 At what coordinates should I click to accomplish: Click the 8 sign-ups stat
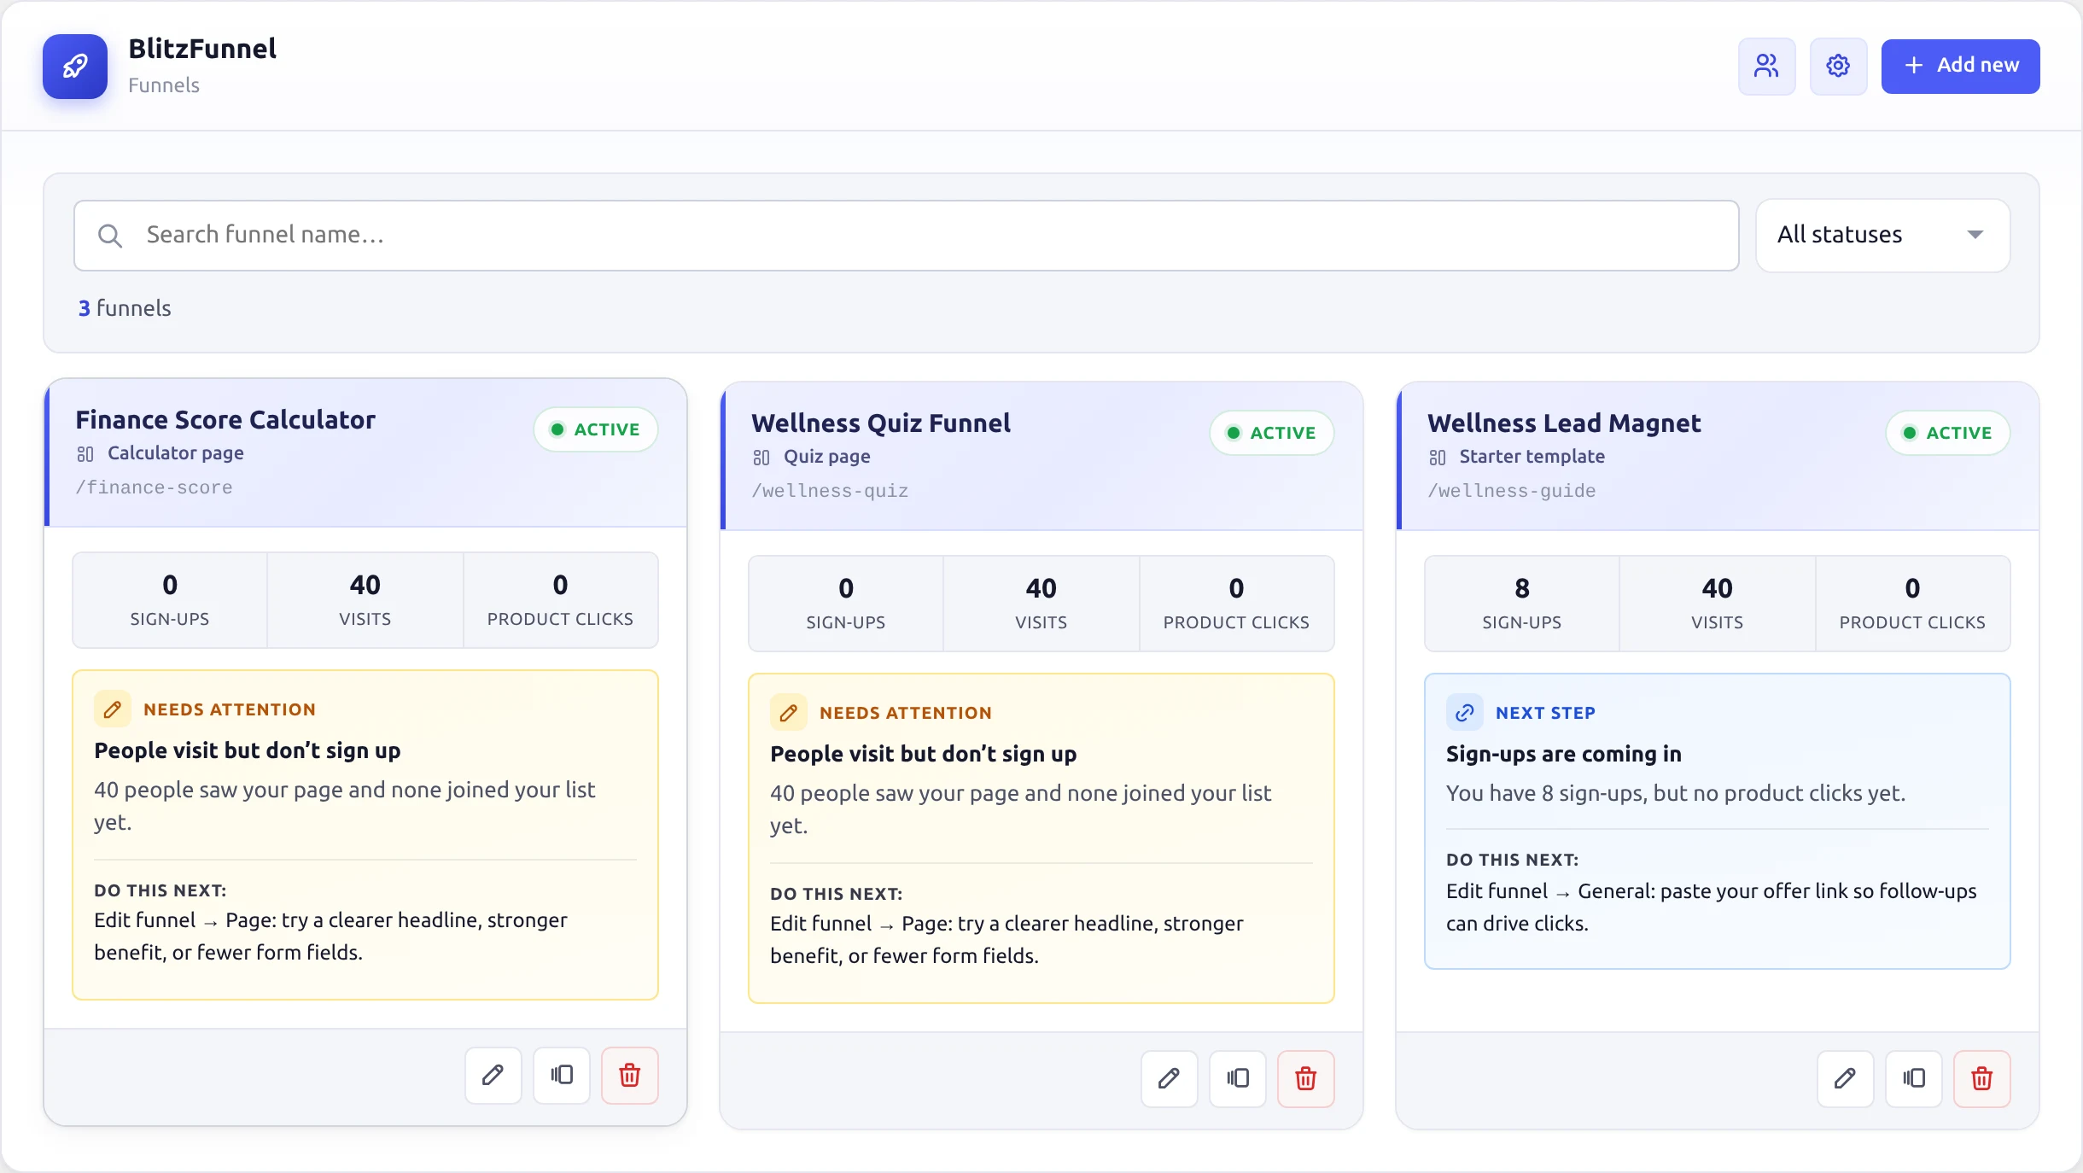(1522, 604)
